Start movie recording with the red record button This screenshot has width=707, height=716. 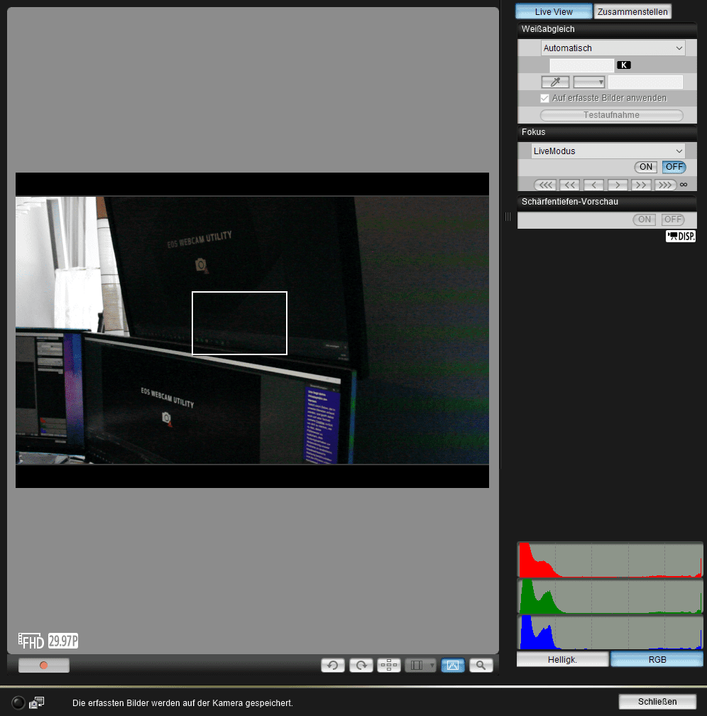click(44, 666)
